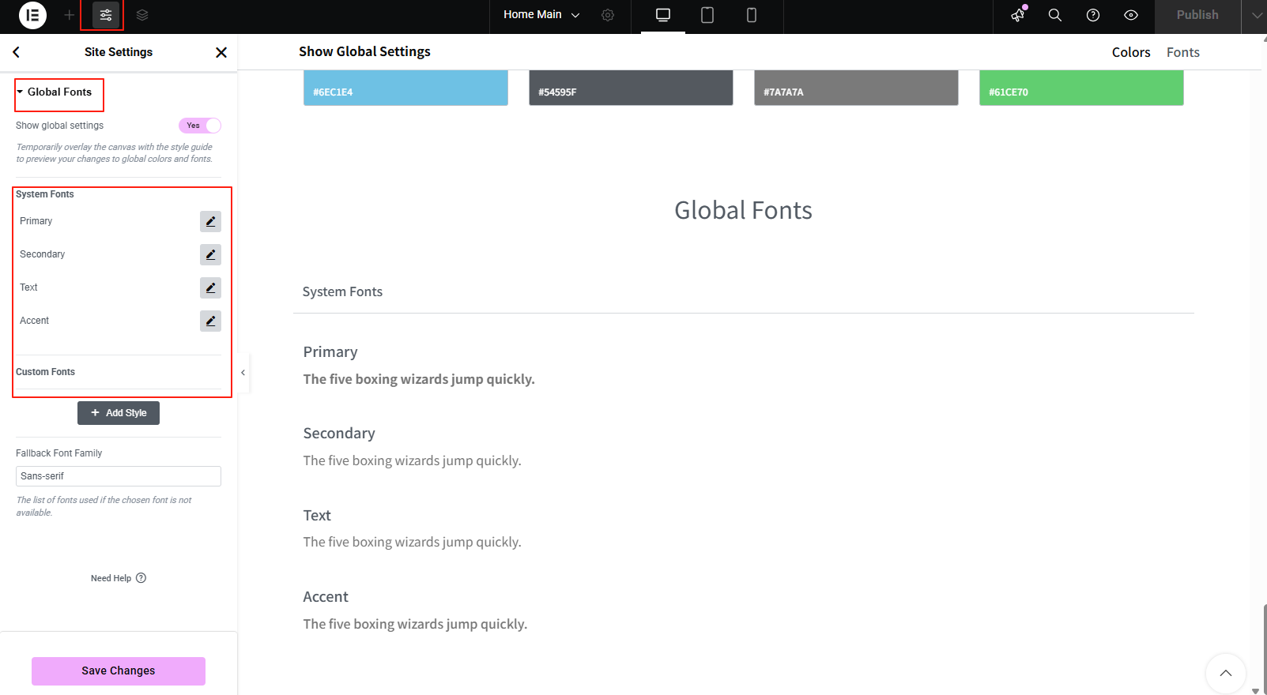Toggle Show global settings switch
This screenshot has height=695, width=1267.
tap(200, 126)
